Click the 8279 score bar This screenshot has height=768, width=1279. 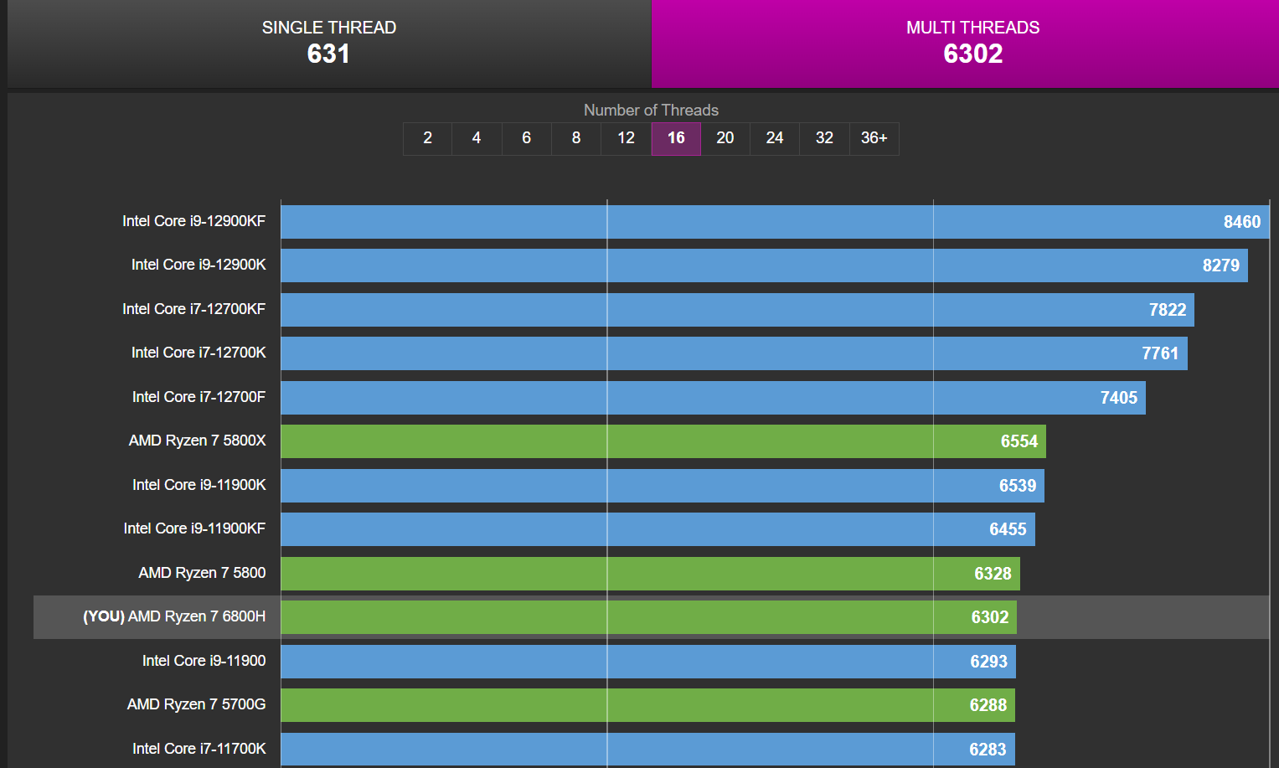pyautogui.click(x=764, y=265)
